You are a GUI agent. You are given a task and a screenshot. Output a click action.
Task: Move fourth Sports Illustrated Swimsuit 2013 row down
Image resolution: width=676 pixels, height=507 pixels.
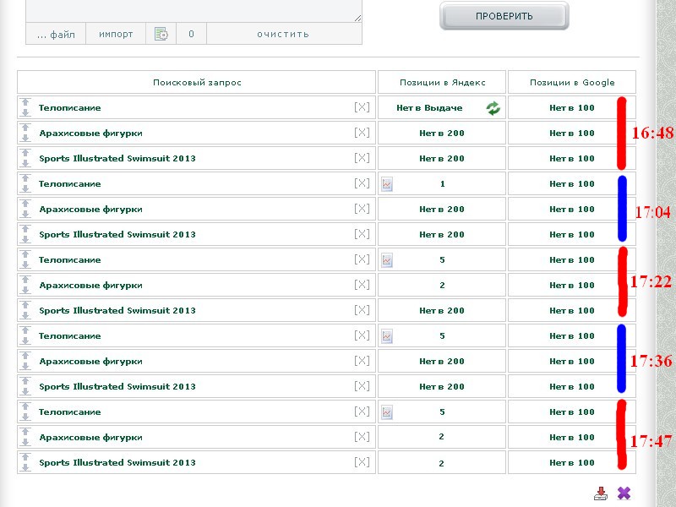tap(25, 392)
